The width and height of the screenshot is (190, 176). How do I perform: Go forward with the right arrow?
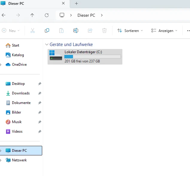pos(18,15)
